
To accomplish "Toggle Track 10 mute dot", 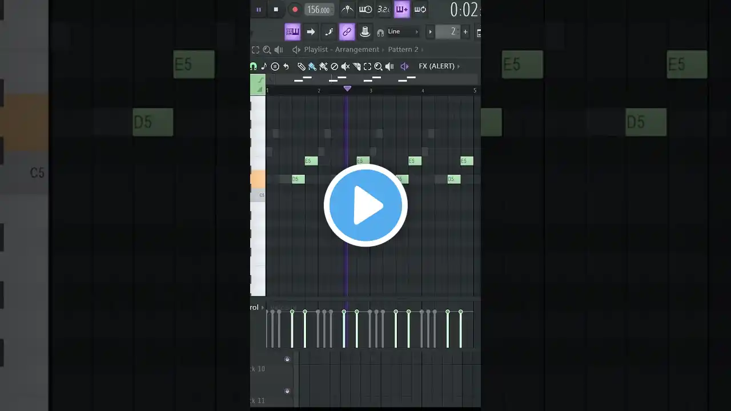I will (287, 359).
